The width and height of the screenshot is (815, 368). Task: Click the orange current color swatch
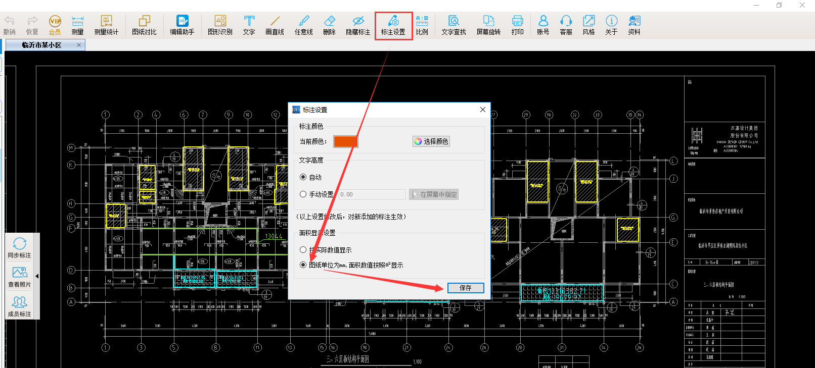click(346, 142)
